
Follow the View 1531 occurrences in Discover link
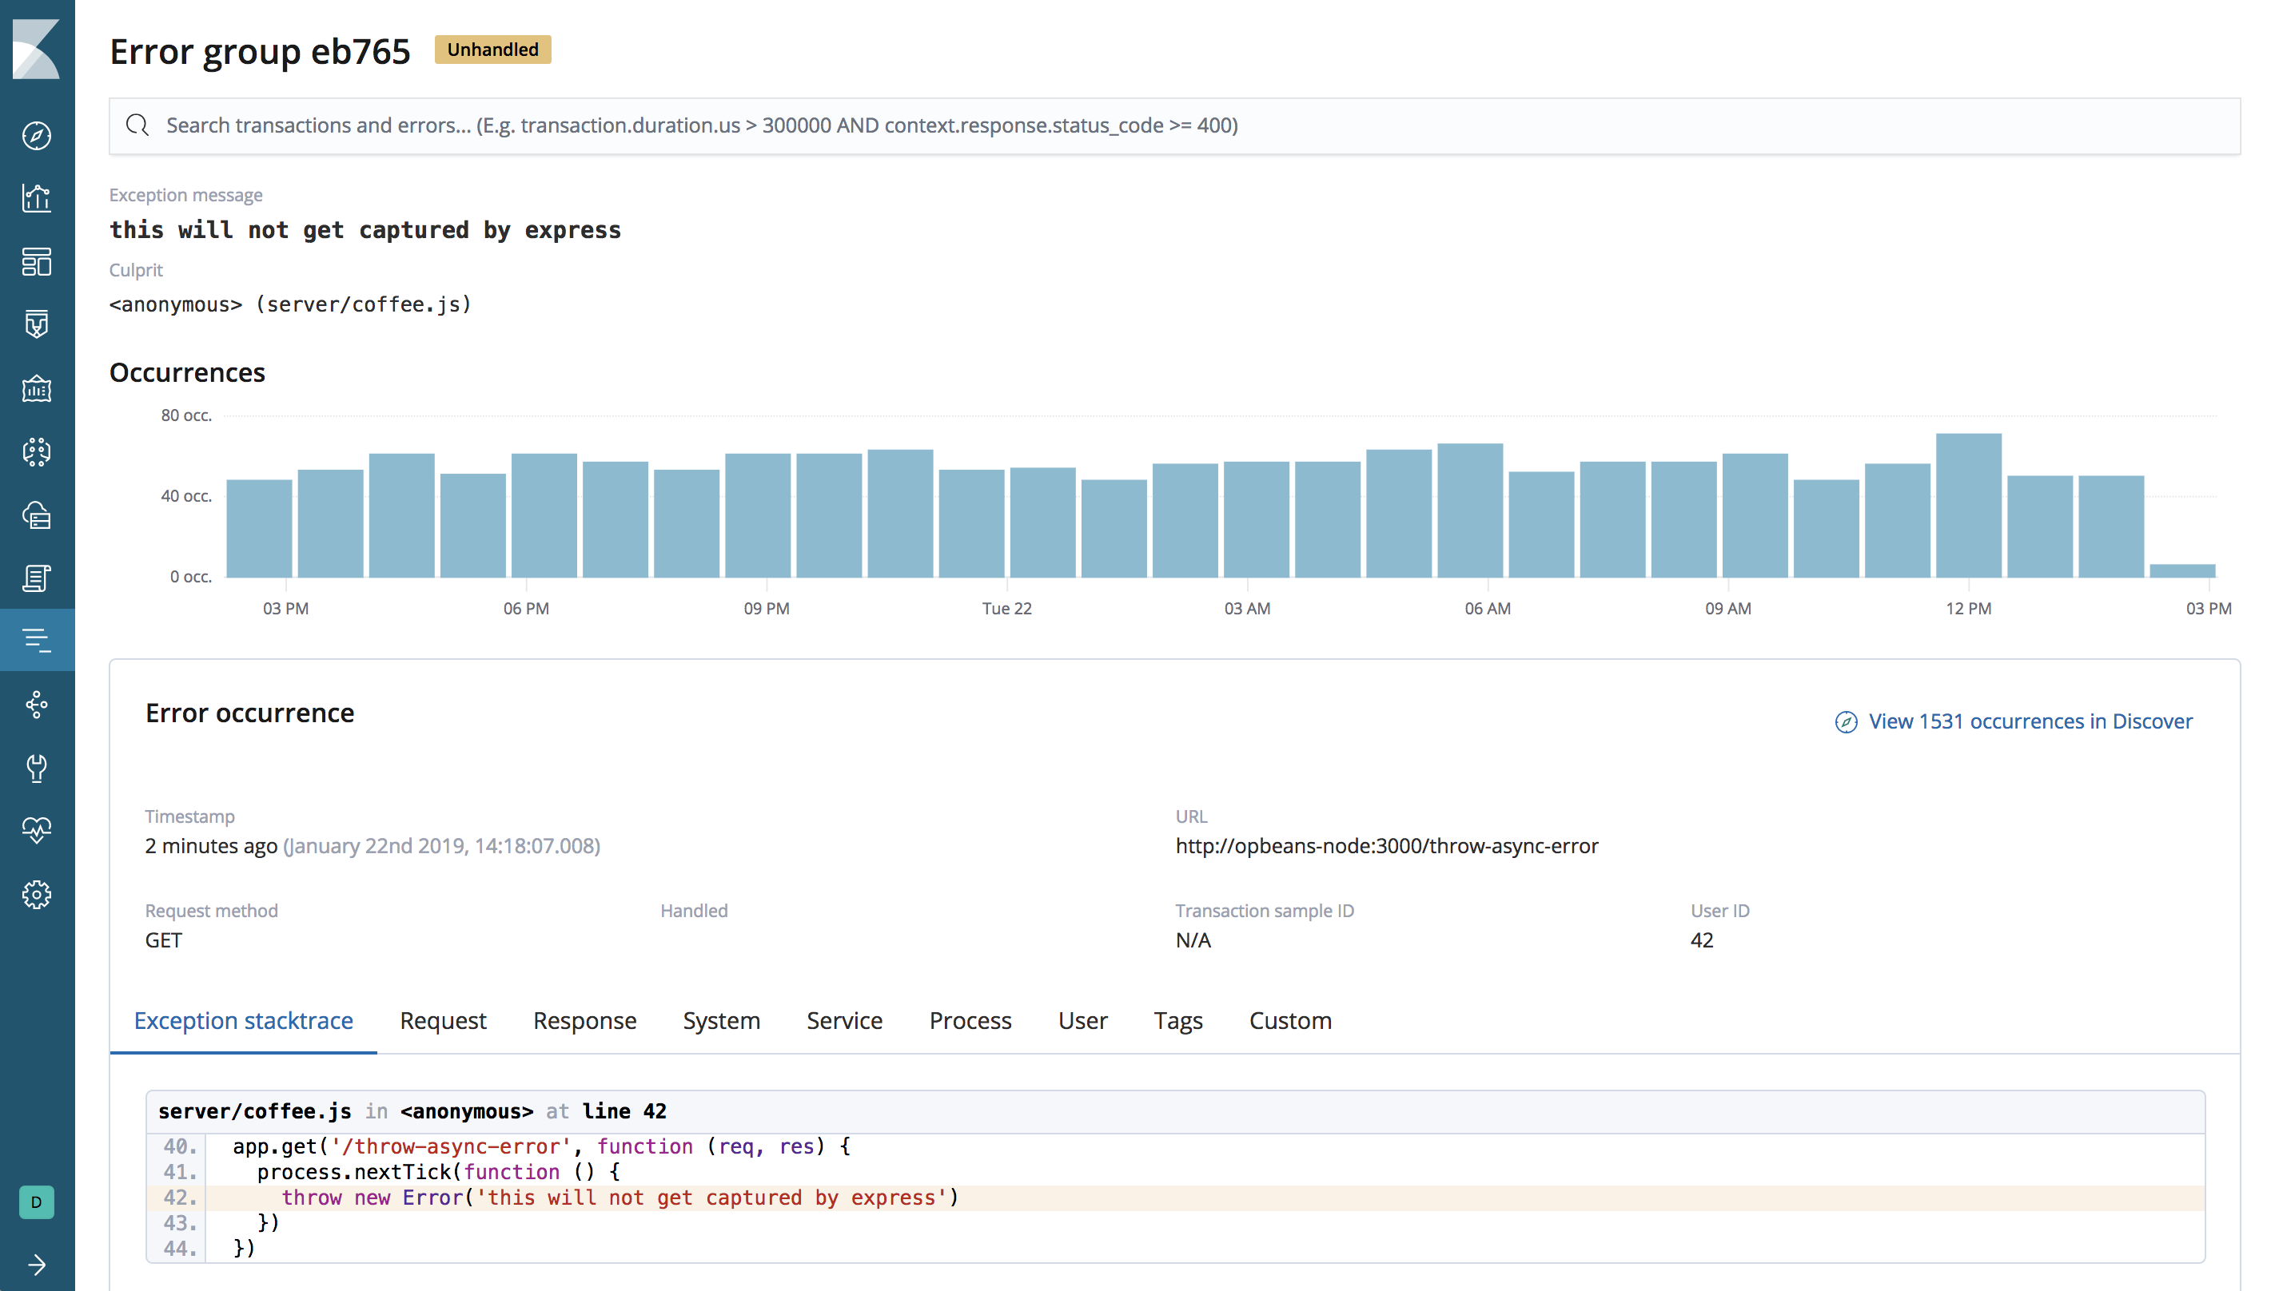click(x=2030, y=721)
